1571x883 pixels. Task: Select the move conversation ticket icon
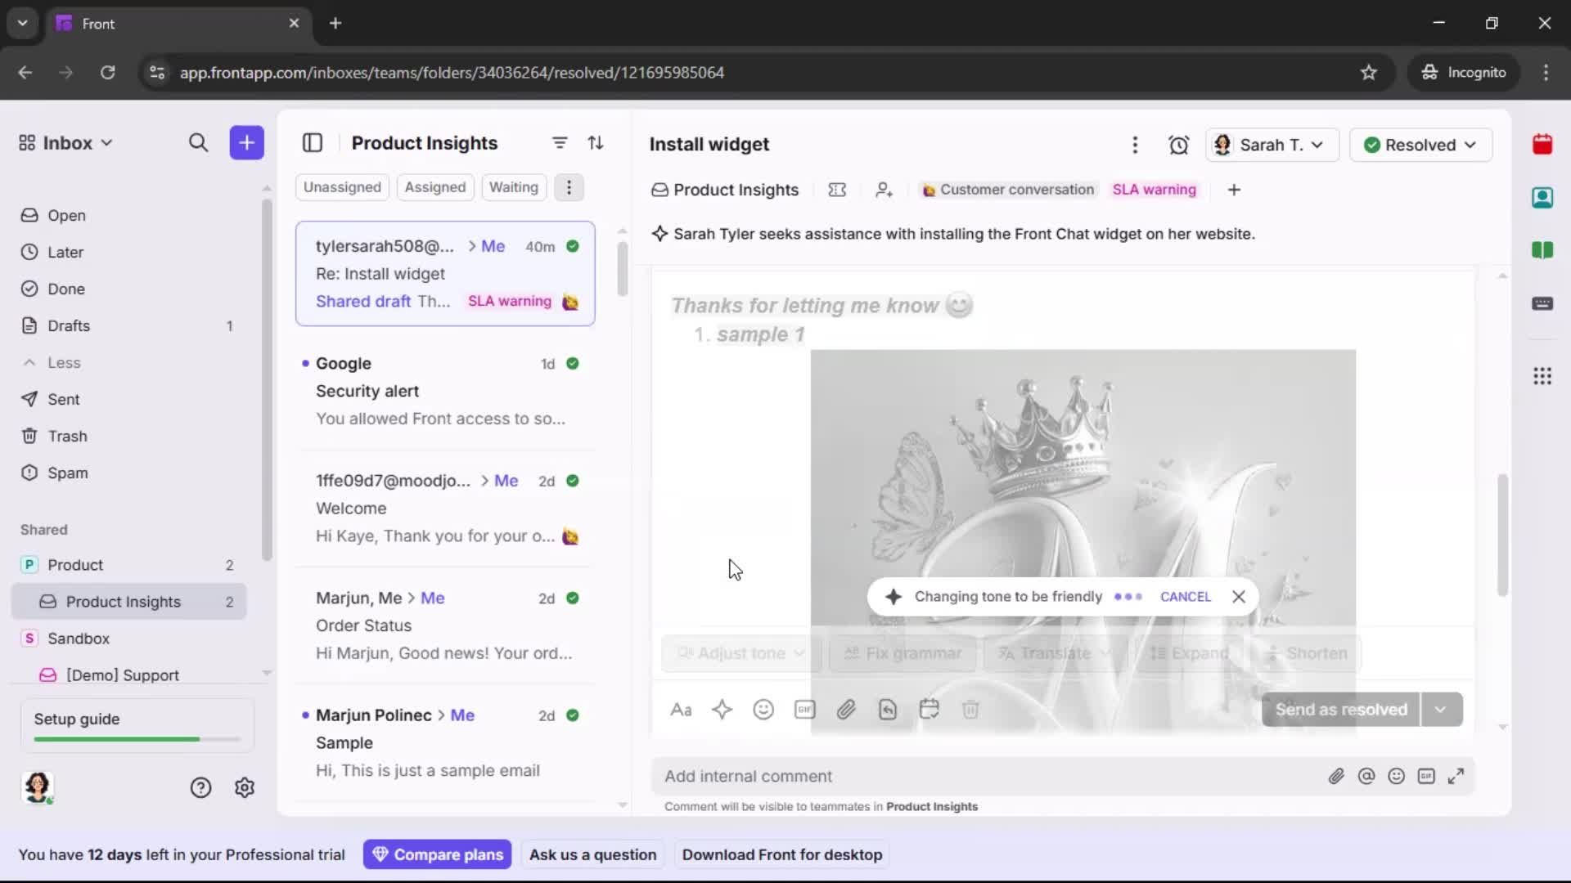point(837,190)
